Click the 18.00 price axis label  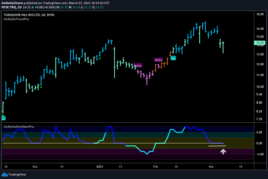260,14
